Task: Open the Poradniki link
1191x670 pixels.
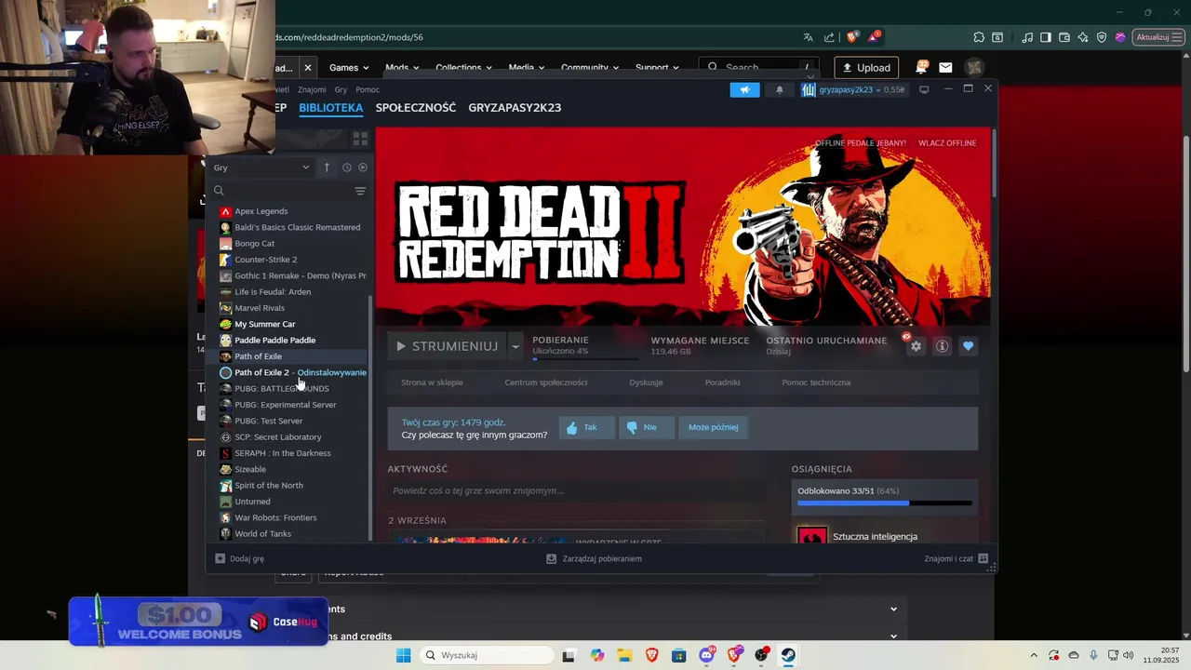Action: coord(723,382)
